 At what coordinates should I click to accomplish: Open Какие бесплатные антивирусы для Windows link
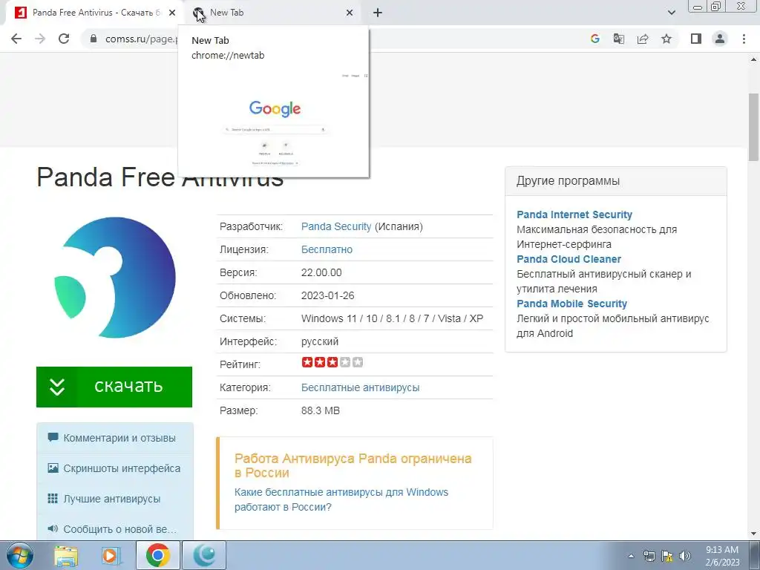[341, 499]
